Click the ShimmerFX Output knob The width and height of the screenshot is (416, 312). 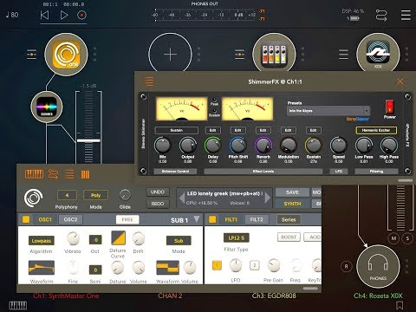(x=188, y=146)
